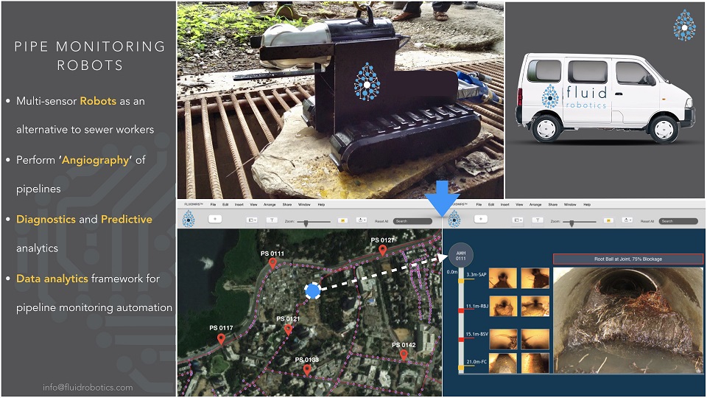Open the view layout dropdown in the inspection window

click(518, 220)
